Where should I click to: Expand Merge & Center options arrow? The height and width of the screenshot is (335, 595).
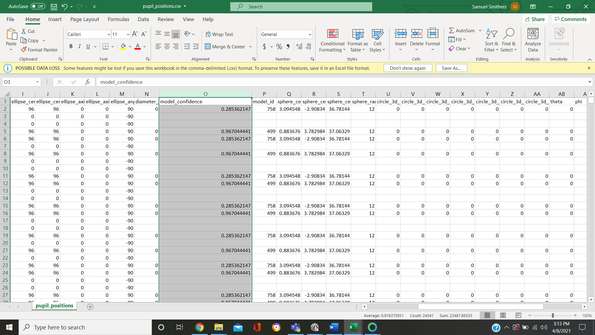click(250, 47)
